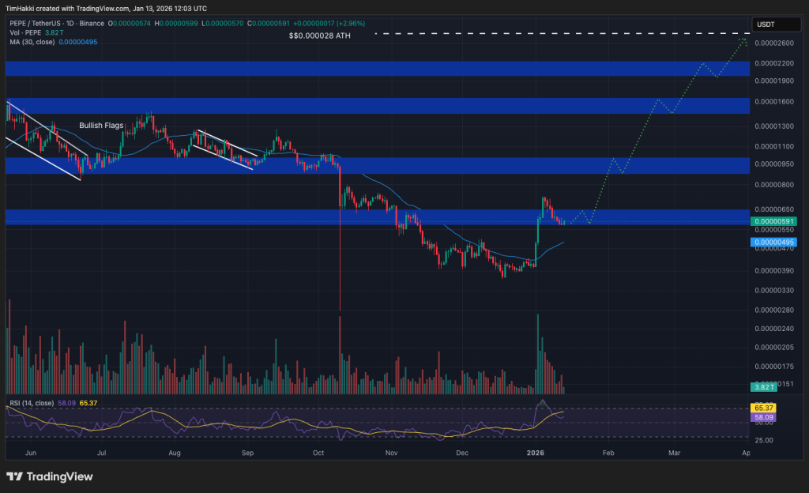Click the RSI (14, close) legend label
Viewport: 809px width, 493px height.
pyautogui.click(x=32, y=403)
